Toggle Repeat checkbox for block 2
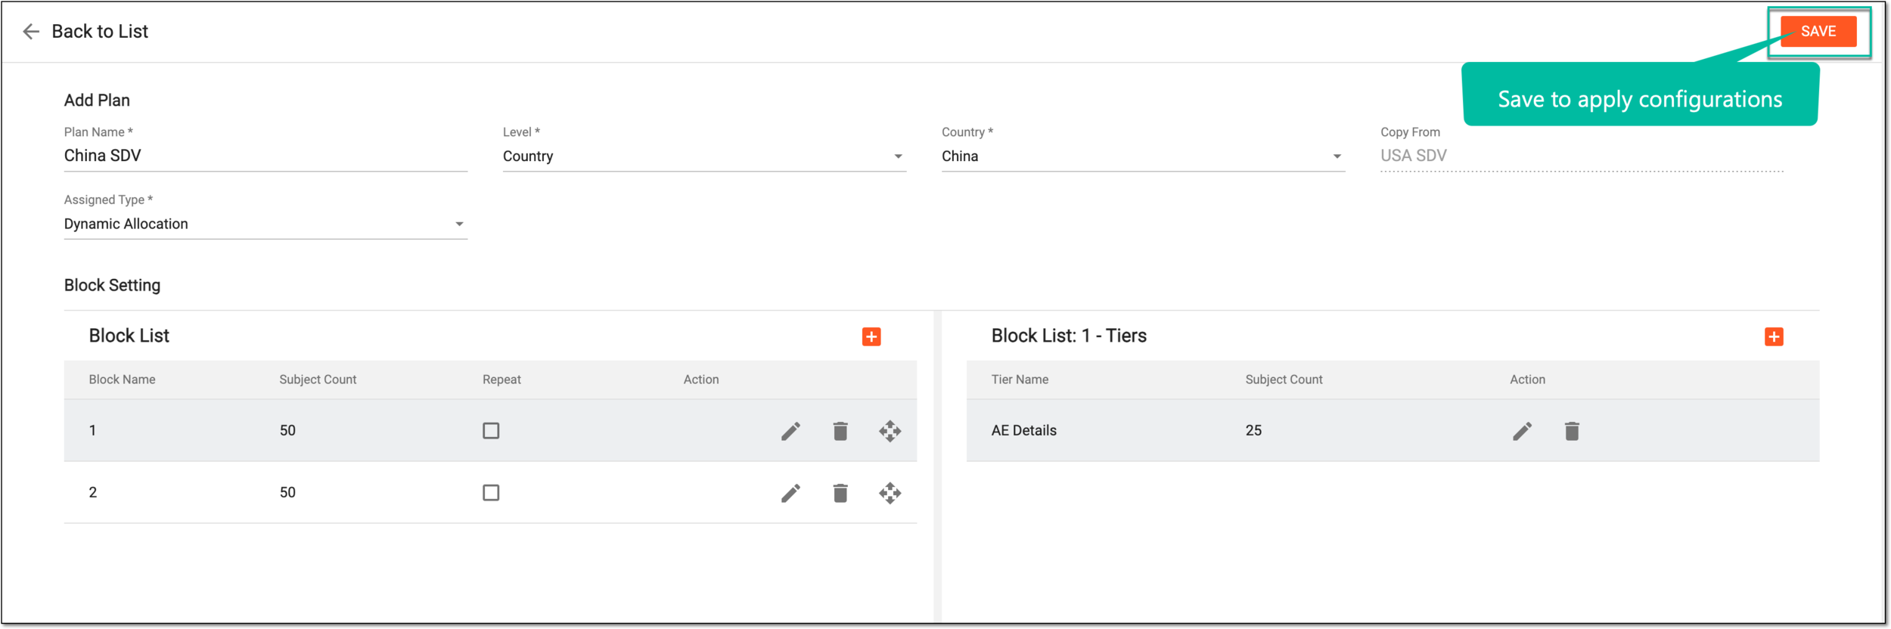This screenshot has height=629, width=1891. (x=491, y=492)
